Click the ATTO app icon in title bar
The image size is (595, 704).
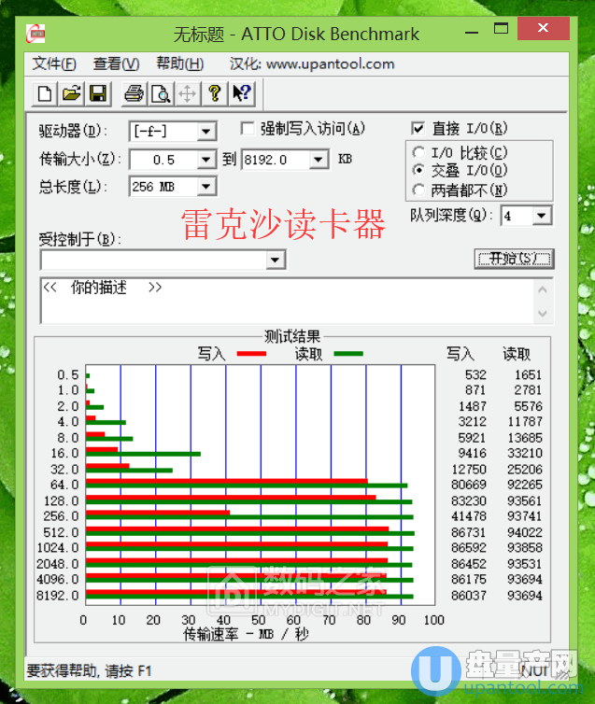(35, 35)
